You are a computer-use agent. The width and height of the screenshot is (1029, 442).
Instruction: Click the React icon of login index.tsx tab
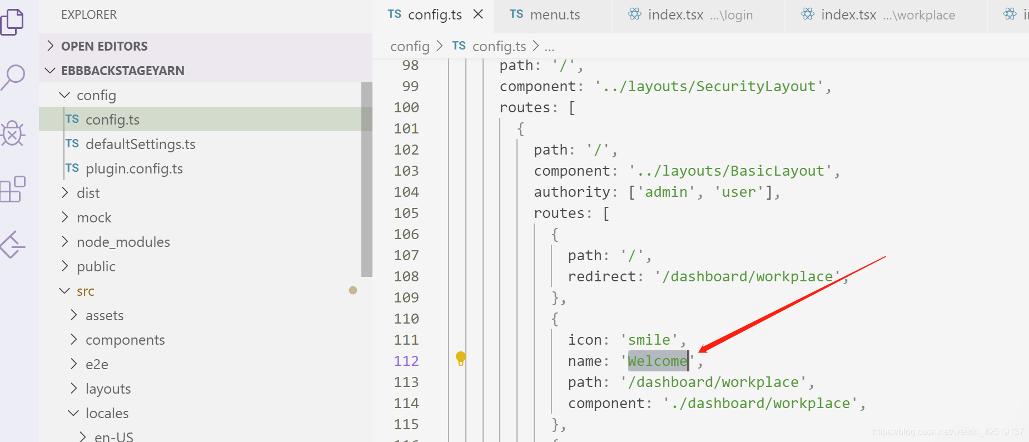[634, 14]
